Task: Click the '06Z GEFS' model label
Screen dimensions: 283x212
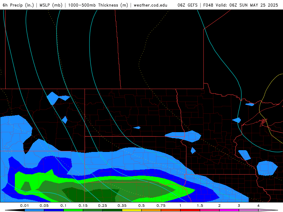Action: [x=187, y=5]
